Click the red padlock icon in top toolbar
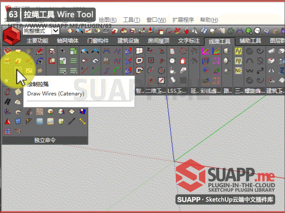The image size is (285, 213). [x=186, y=31]
